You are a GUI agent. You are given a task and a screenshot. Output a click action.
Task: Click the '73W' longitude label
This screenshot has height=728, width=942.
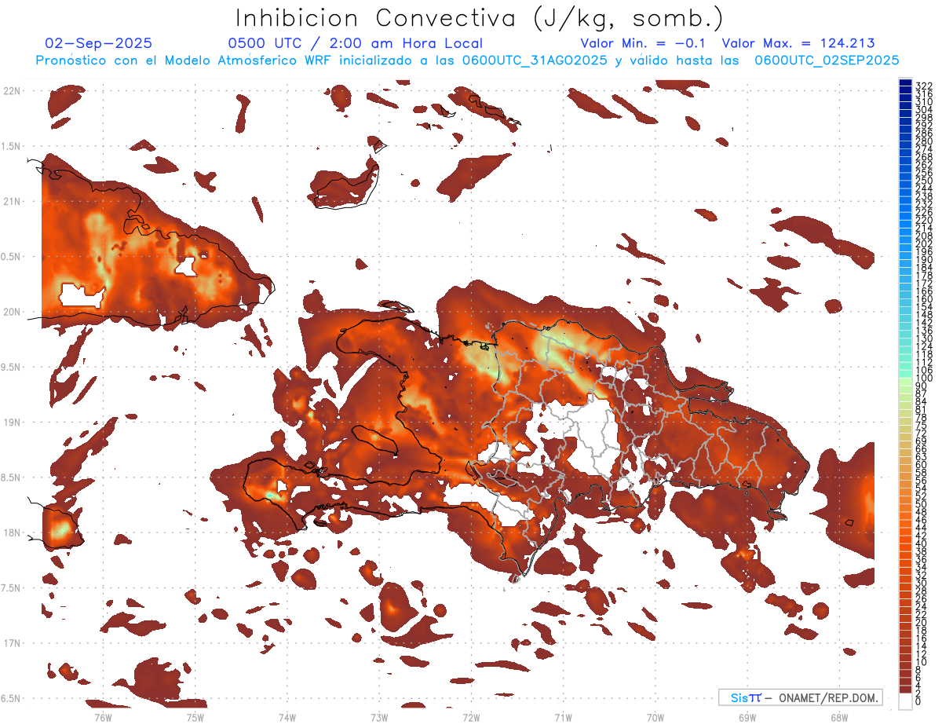pyautogui.click(x=379, y=717)
